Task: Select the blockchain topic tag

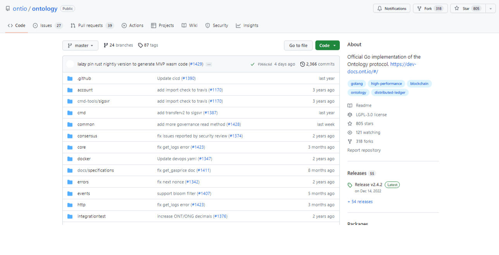Action: pos(420,83)
